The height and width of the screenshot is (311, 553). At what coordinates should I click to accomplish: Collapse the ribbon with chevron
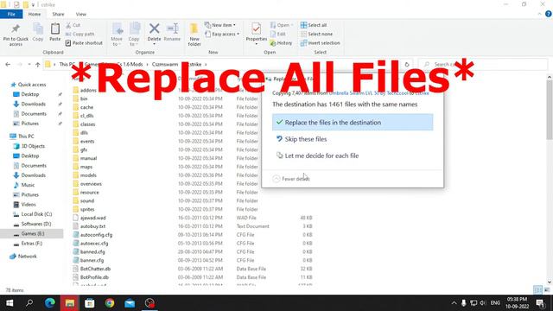point(539,14)
